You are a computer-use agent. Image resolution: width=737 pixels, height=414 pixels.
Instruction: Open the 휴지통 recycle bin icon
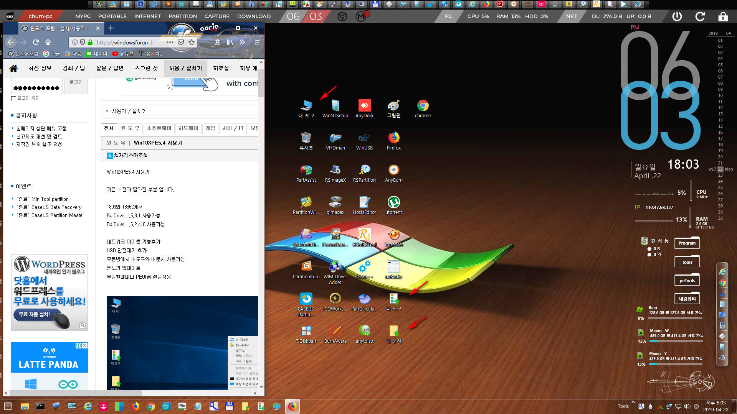pyautogui.click(x=306, y=141)
